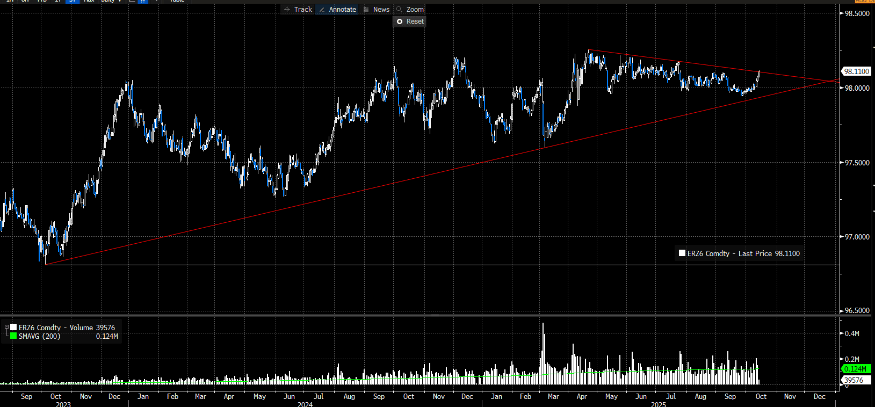Screen dimensions: 875x407
Task: Activate the Track crosshair tool
Action: pyautogui.click(x=298, y=10)
